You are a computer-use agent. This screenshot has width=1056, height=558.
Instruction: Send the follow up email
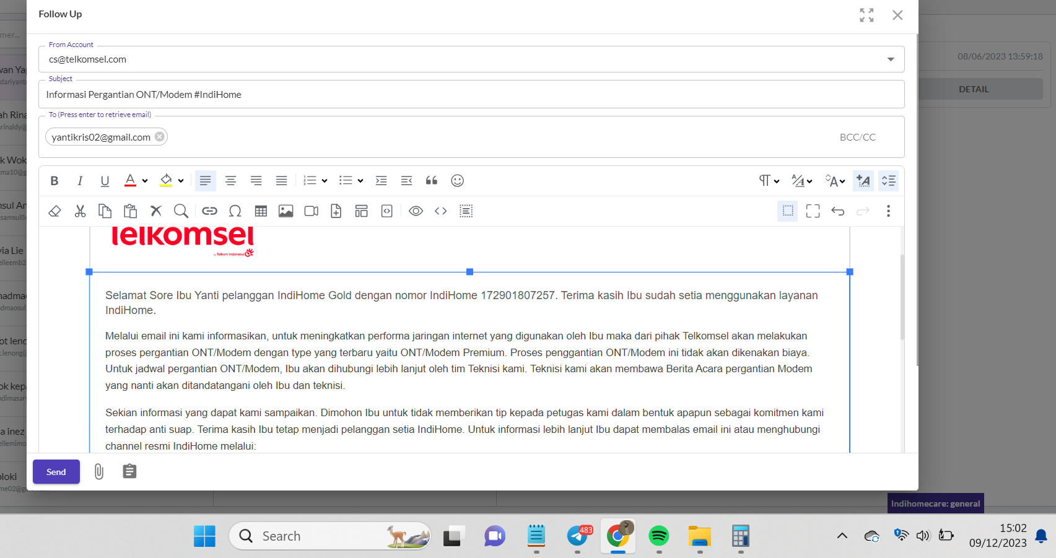click(56, 472)
